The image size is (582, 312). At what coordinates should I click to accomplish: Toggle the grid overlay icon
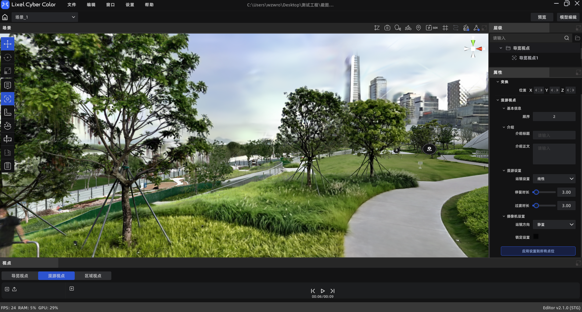[x=445, y=28]
